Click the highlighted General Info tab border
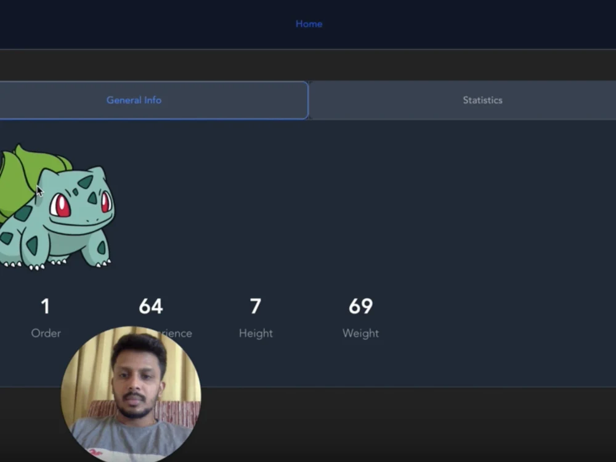 (307, 100)
